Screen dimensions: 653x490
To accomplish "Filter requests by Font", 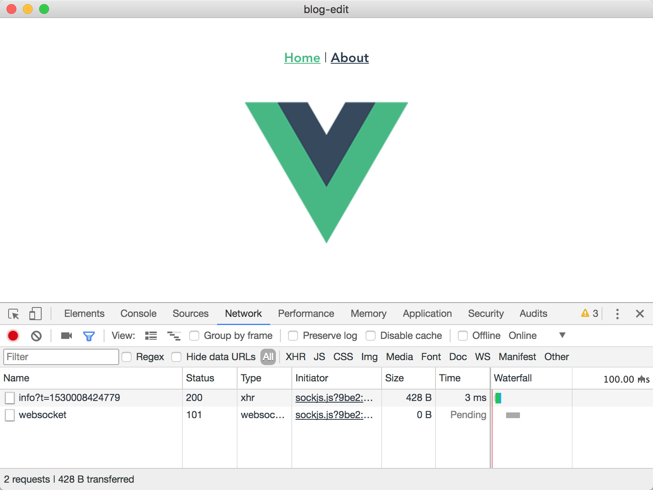I will (431, 357).
